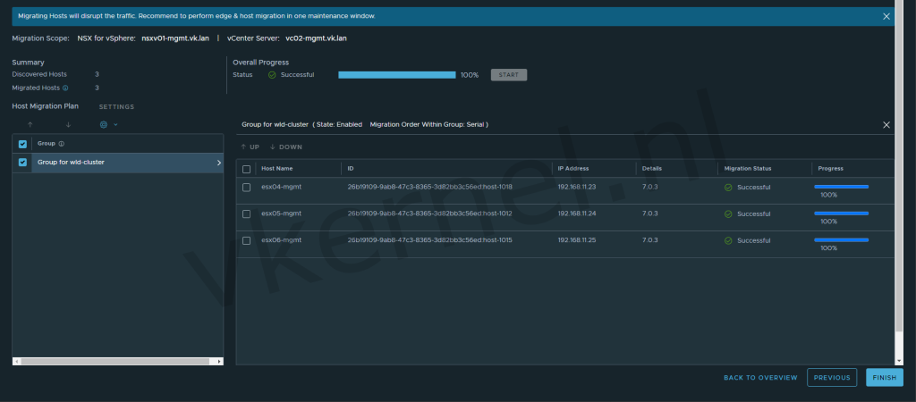Open the group actions gear dropdown
Viewport: 916px width, 402px height.
(107, 125)
